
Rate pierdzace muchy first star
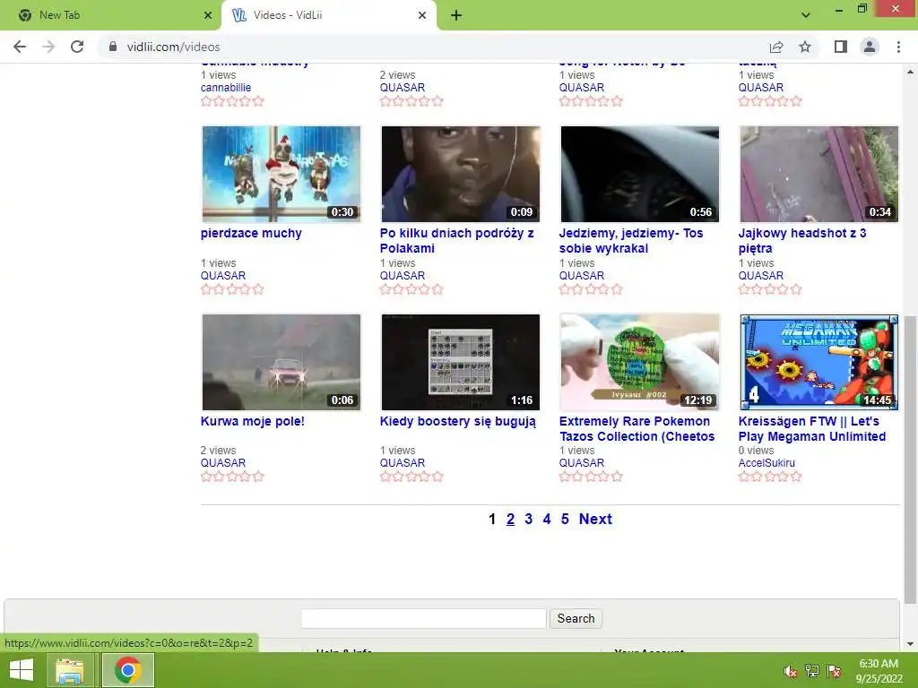[206, 289]
